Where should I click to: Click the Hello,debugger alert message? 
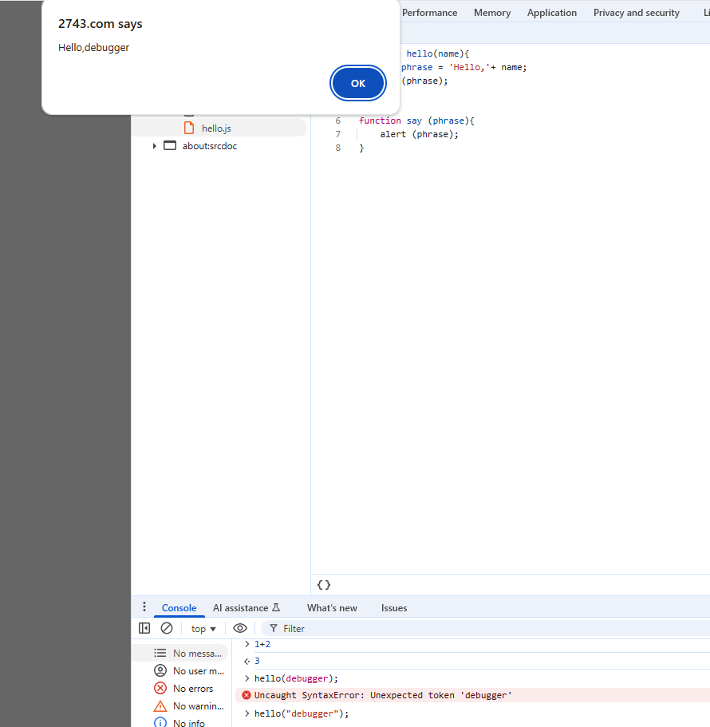click(93, 48)
